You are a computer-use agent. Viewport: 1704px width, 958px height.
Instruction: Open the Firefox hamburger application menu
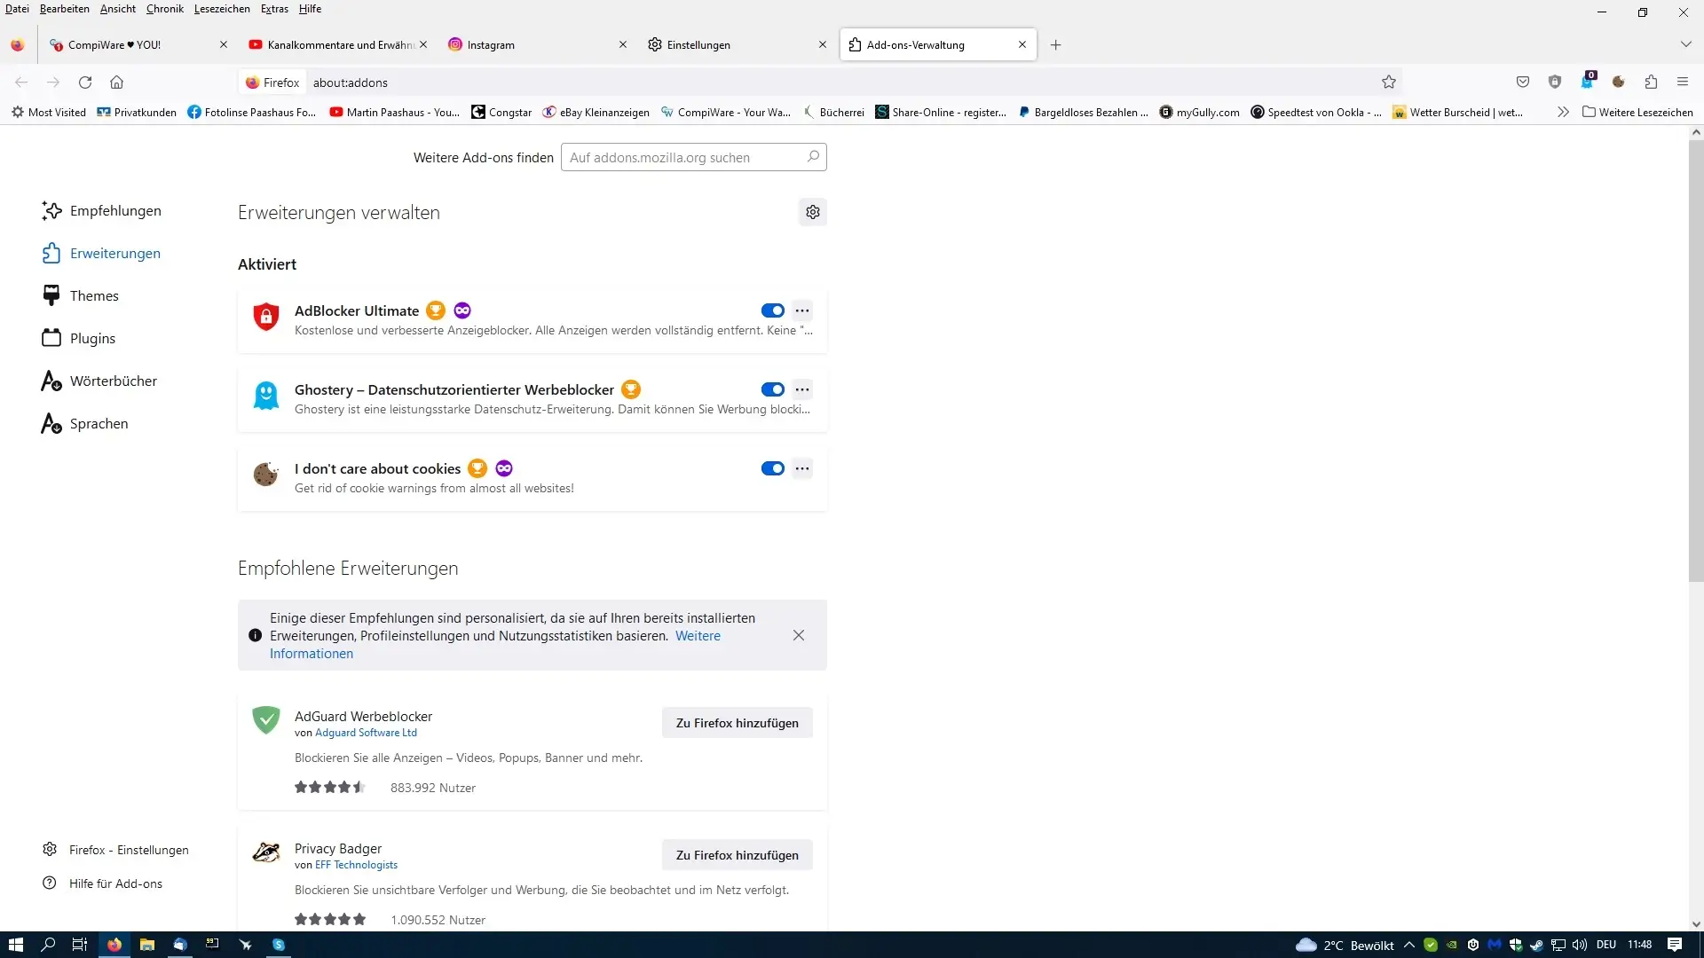click(x=1683, y=82)
